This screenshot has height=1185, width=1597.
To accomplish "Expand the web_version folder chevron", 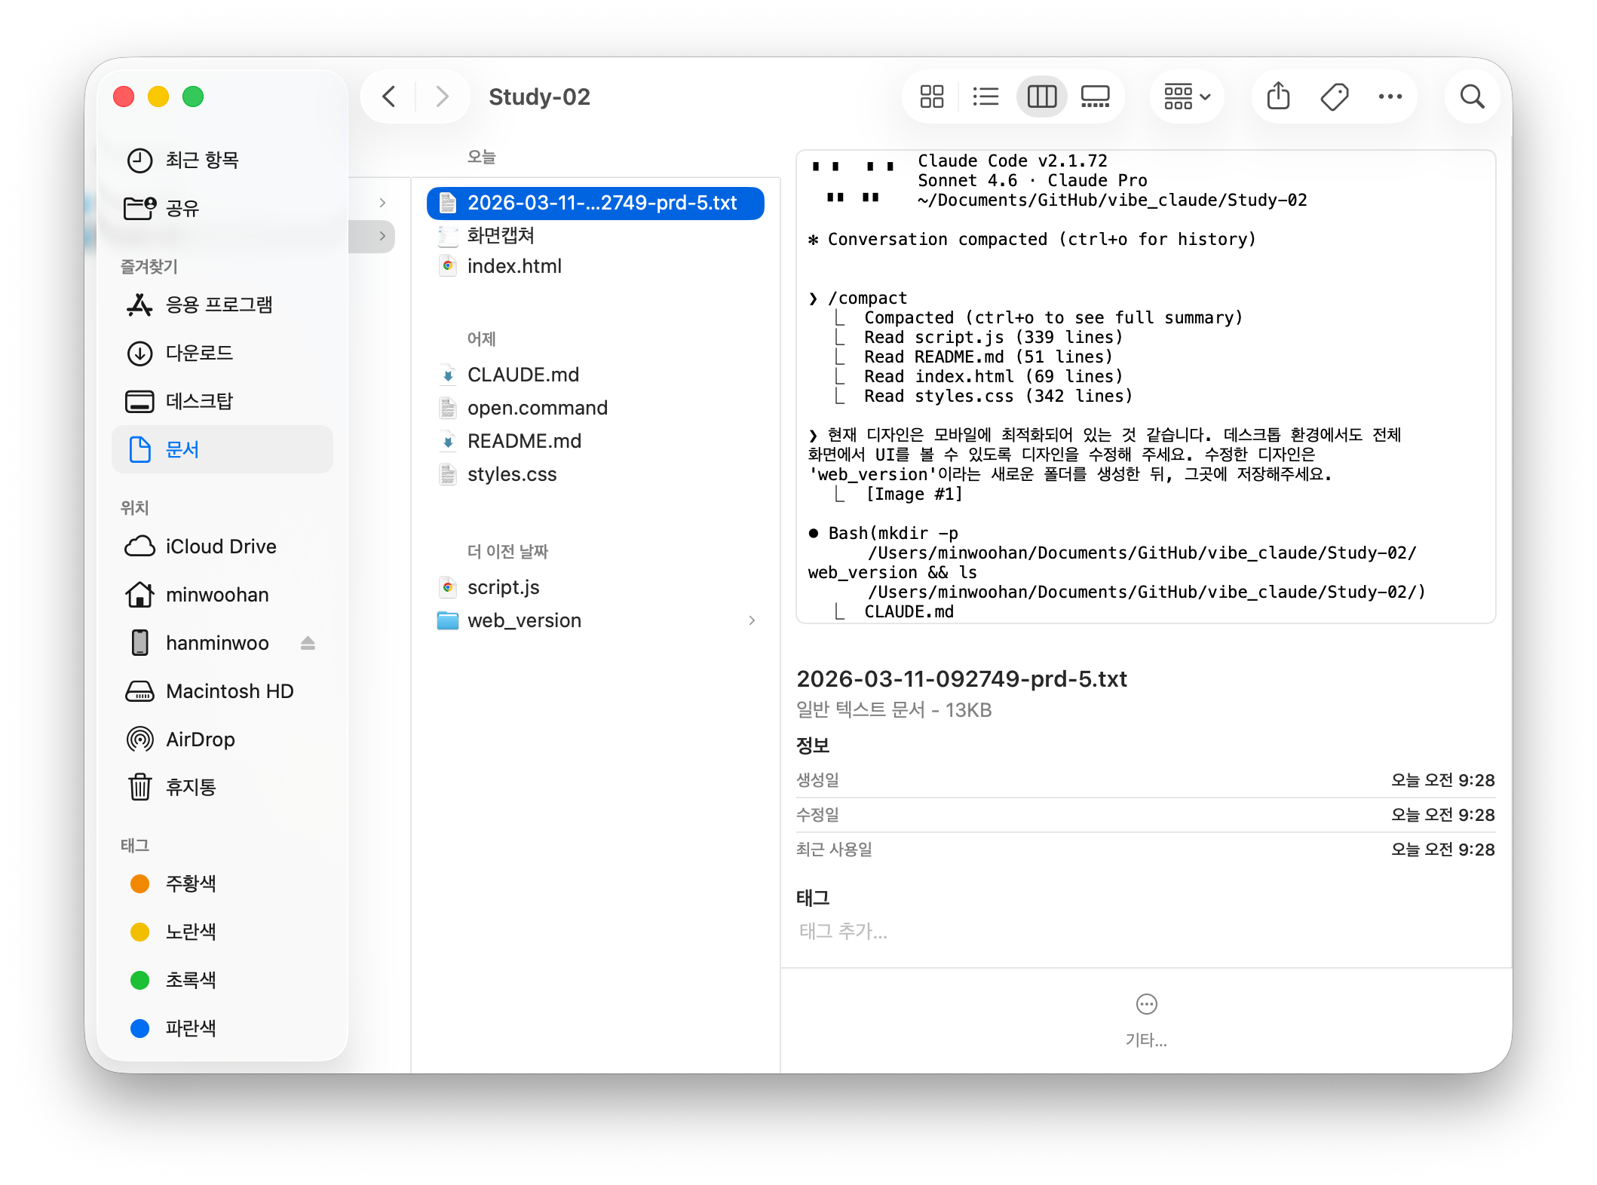I will (752, 620).
